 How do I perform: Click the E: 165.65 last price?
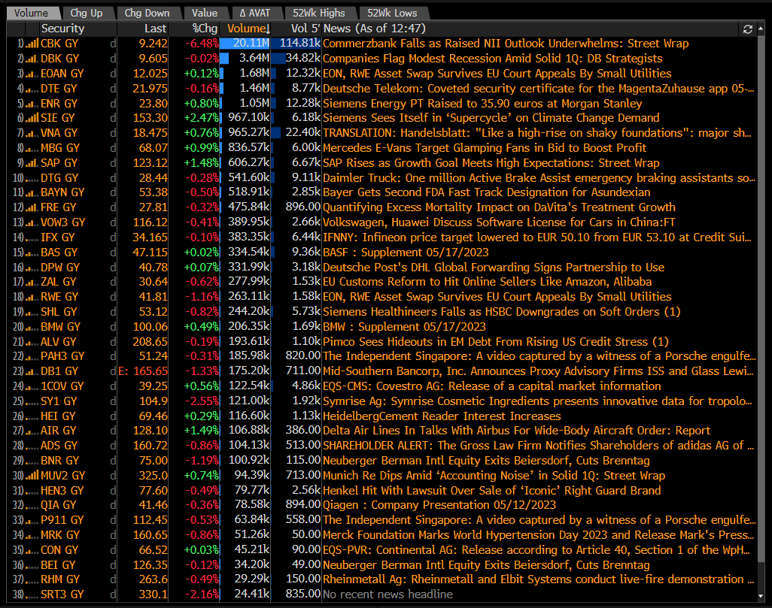pyautogui.click(x=143, y=371)
